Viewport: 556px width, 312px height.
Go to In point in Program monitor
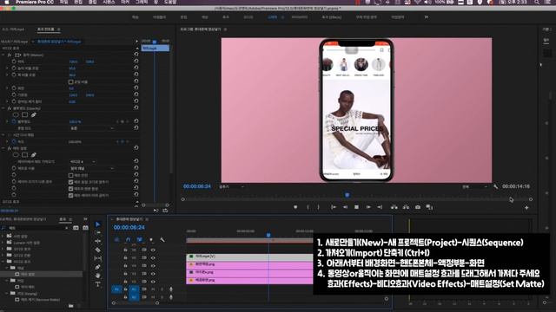(x=334, y=207)
